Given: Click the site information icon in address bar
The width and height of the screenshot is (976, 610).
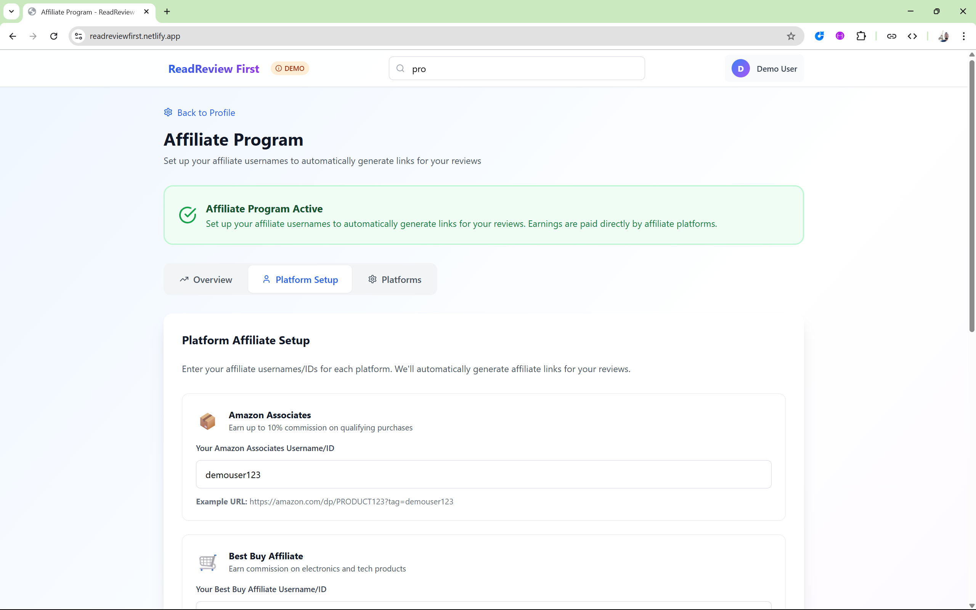Looking at the screenshot, I should pyautogui.click(x=79, y=36).
